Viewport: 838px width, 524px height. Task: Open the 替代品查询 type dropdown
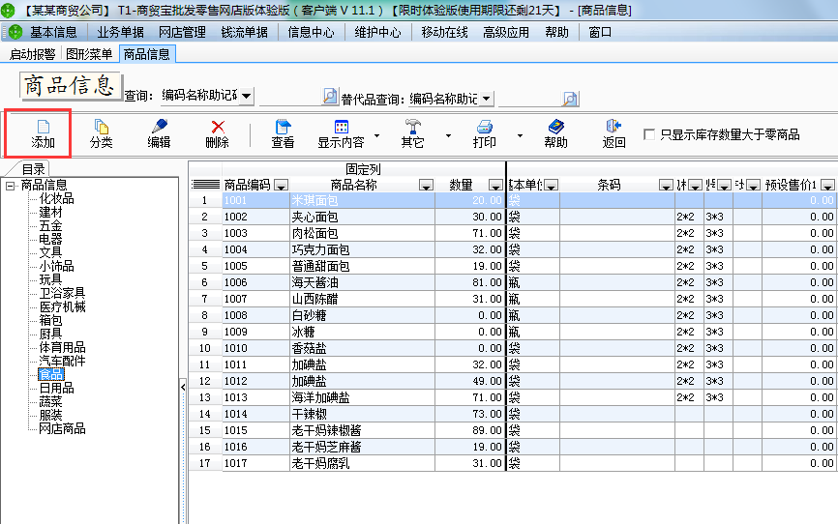coord(486,99)
